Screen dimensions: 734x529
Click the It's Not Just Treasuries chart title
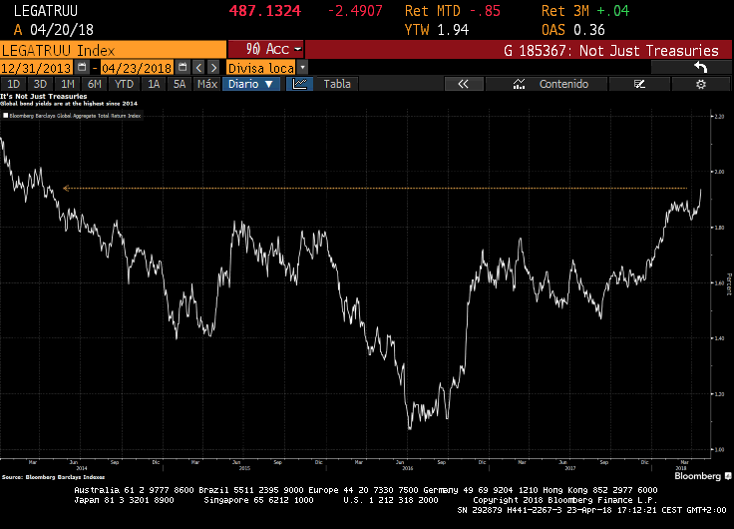pos(44,96)
